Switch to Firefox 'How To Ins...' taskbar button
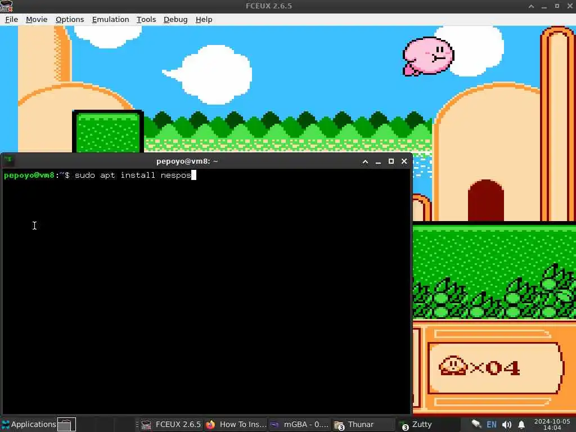This screenshot has height=432, width=576. coord(236,424)
